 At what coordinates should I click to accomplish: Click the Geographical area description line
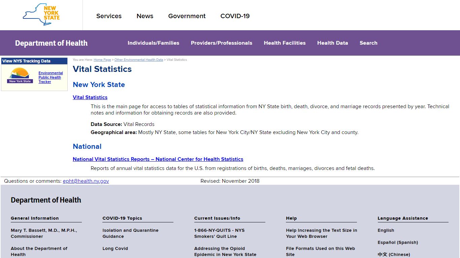(225, 132)
